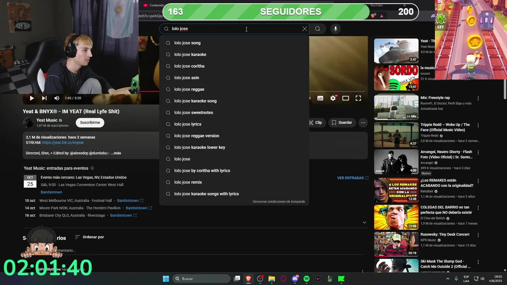The height and width of the screenshot is (285, 507).
Task: Open 'Ordenar por' comment sorting
Action: [x=90, y=237]
